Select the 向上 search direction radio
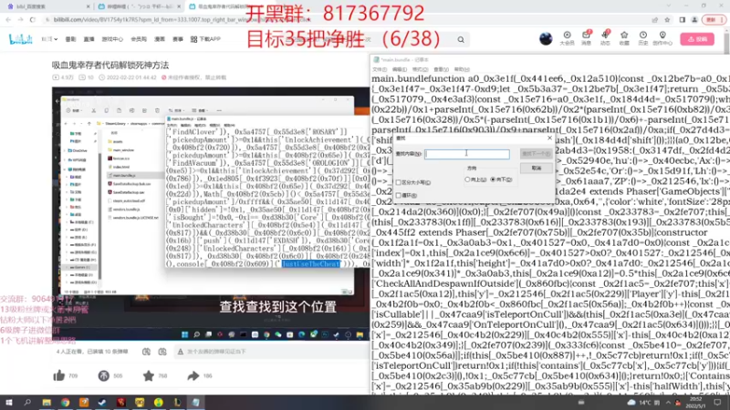Screen dimensions: 730x410 pos(467,179)
